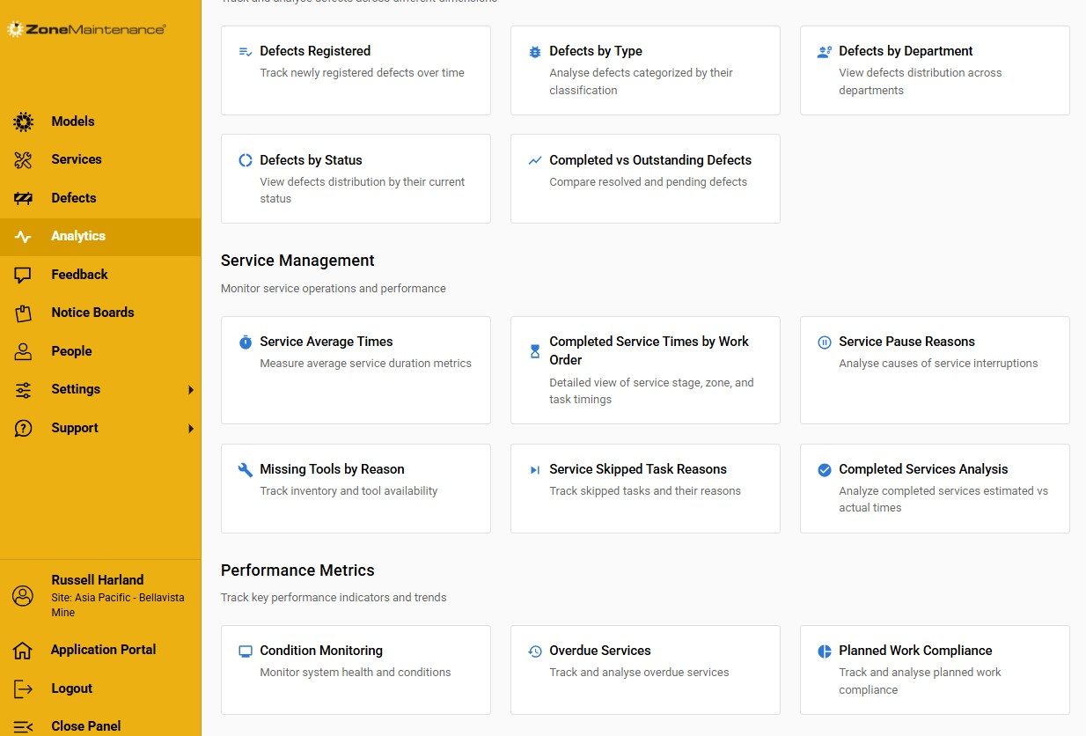Click the Condition Monitoring monitor icon

(x=246, y=651)
